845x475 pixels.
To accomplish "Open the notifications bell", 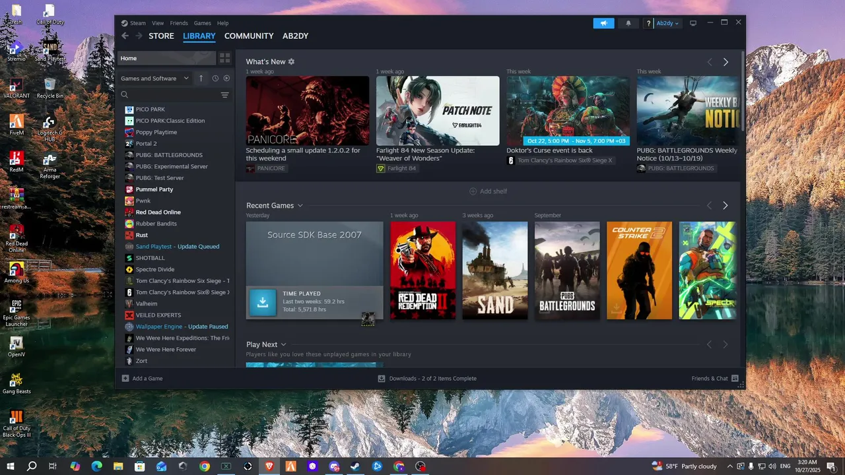I will pos(628,23).
